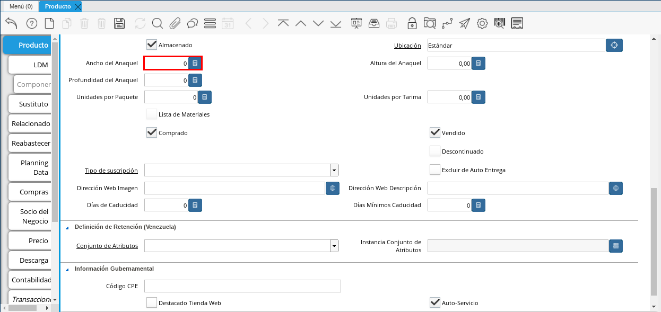Create a new record with page icon
This screenshot has height=312, width=661.
coord(49,23)
